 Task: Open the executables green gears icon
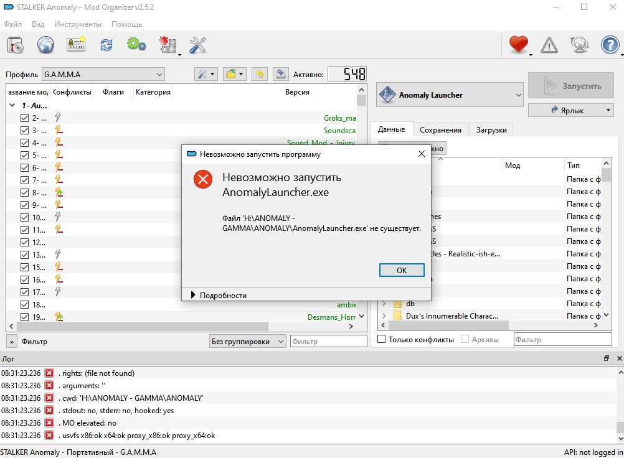[136, 44]
